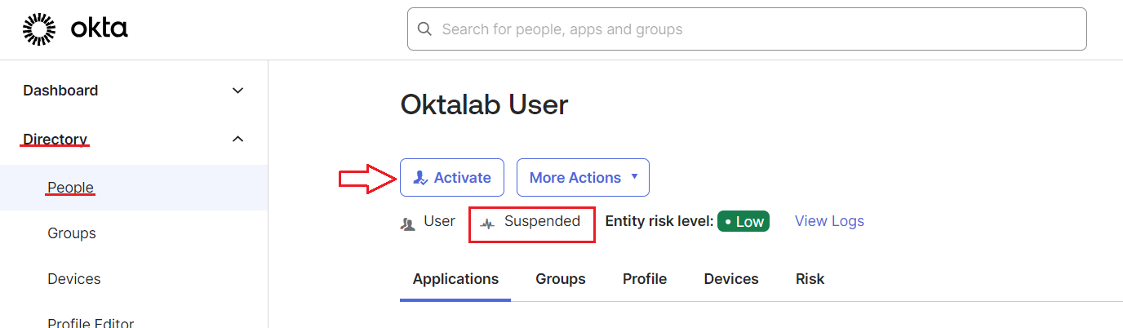1123x328 pixels.
Task: Open Devices in the sidebar menu
Action: [74, 279]
